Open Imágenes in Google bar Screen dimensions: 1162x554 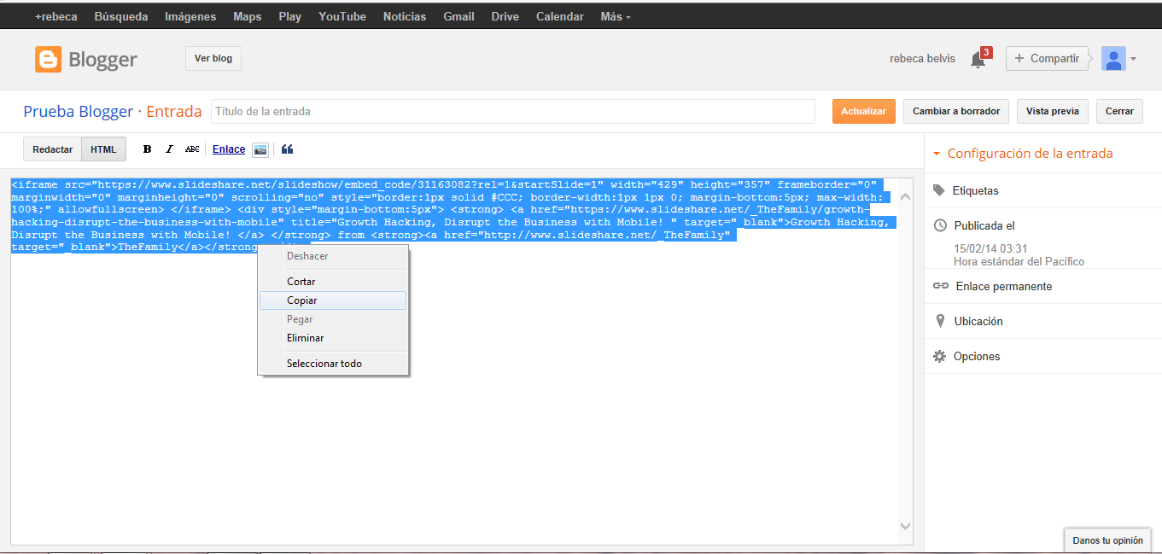(190, 16)
